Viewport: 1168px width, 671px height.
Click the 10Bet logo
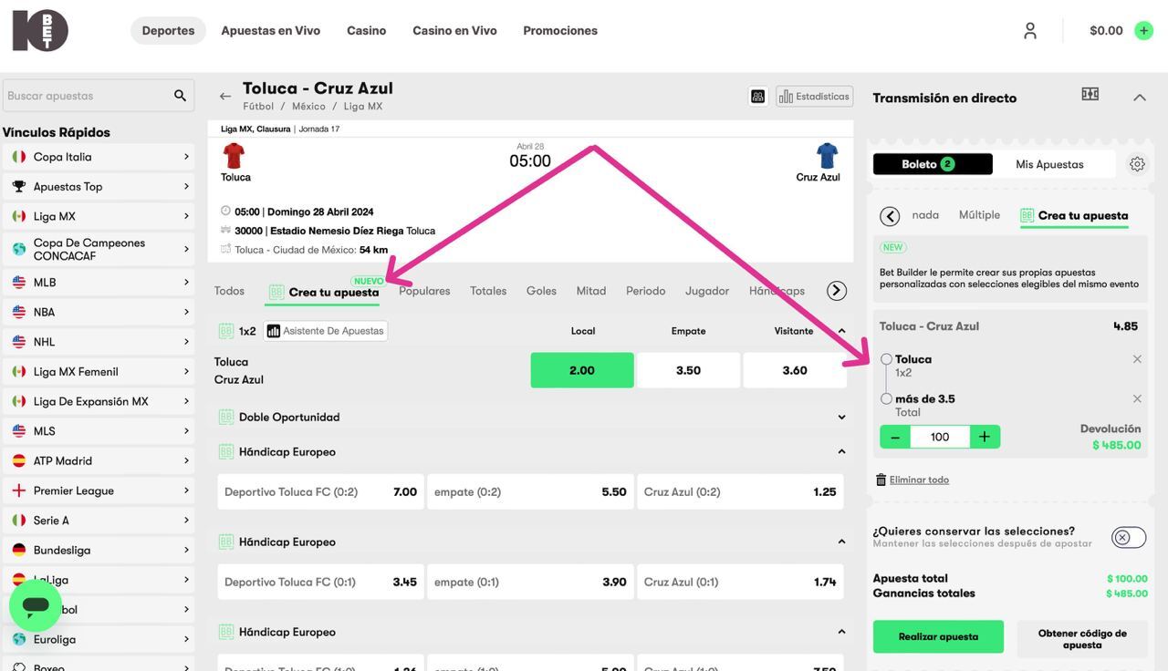[x=40, y=30]
